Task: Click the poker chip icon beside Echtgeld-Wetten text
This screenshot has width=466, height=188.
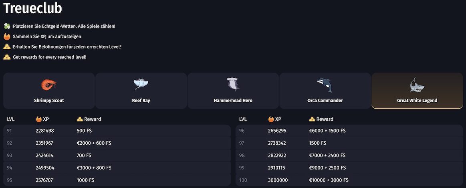Action: point(7,26)
